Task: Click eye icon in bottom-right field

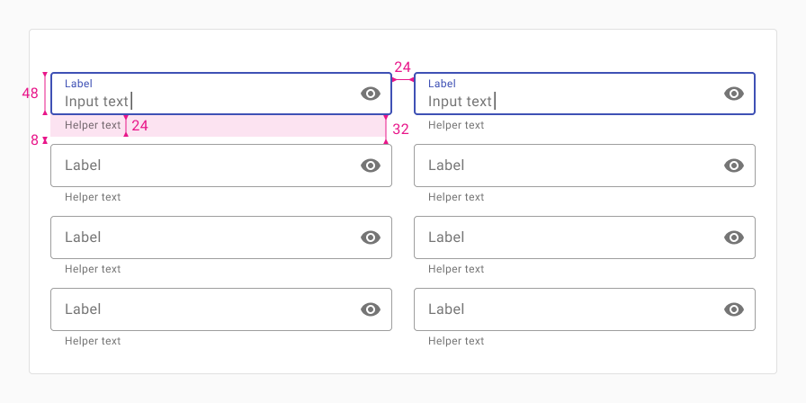Action: point(733,309)
